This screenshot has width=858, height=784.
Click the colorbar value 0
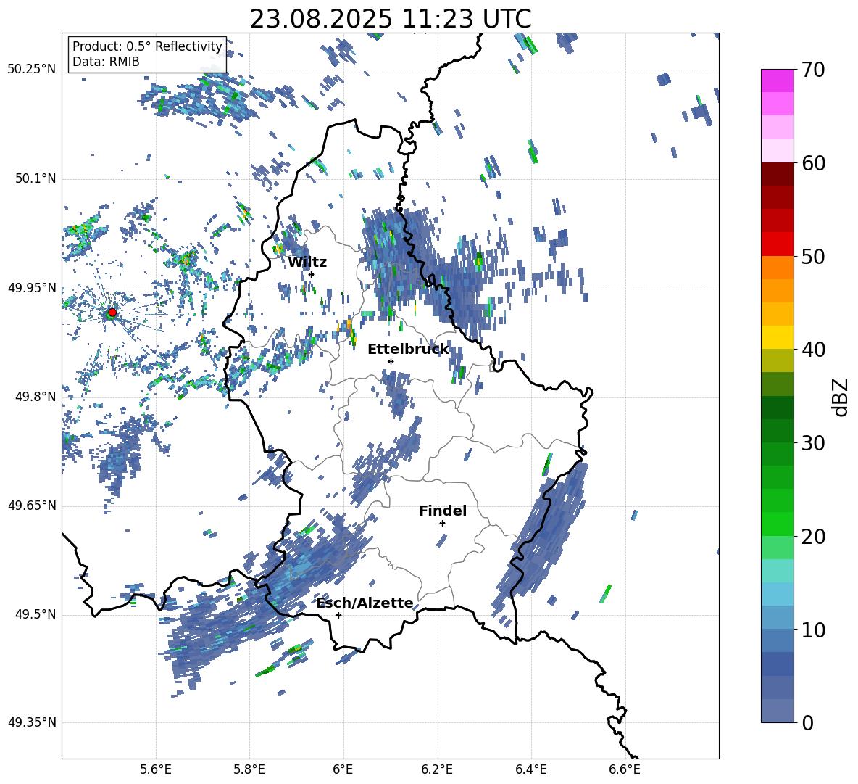(808, 722)
